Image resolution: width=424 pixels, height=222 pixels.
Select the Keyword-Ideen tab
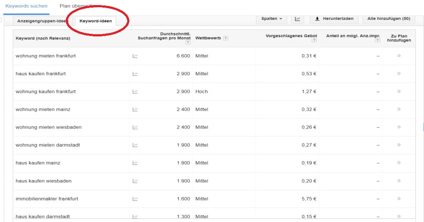95,21
